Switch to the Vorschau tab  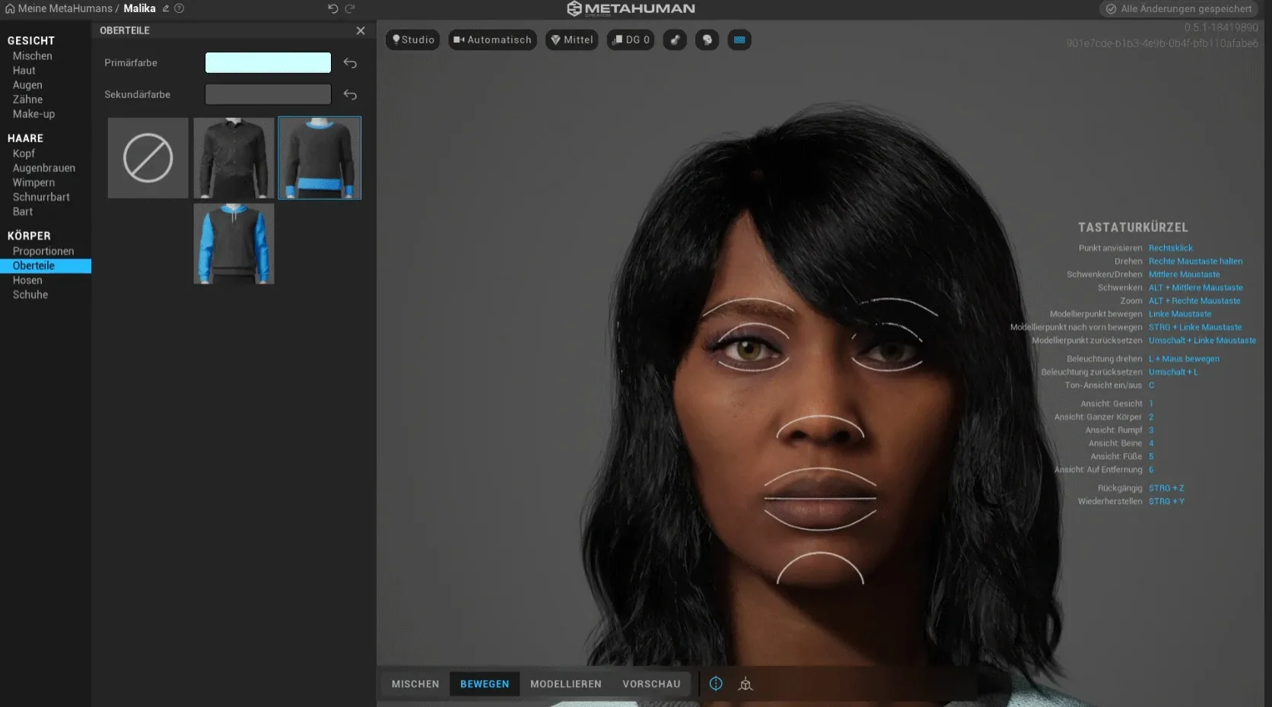click(651, 683)
